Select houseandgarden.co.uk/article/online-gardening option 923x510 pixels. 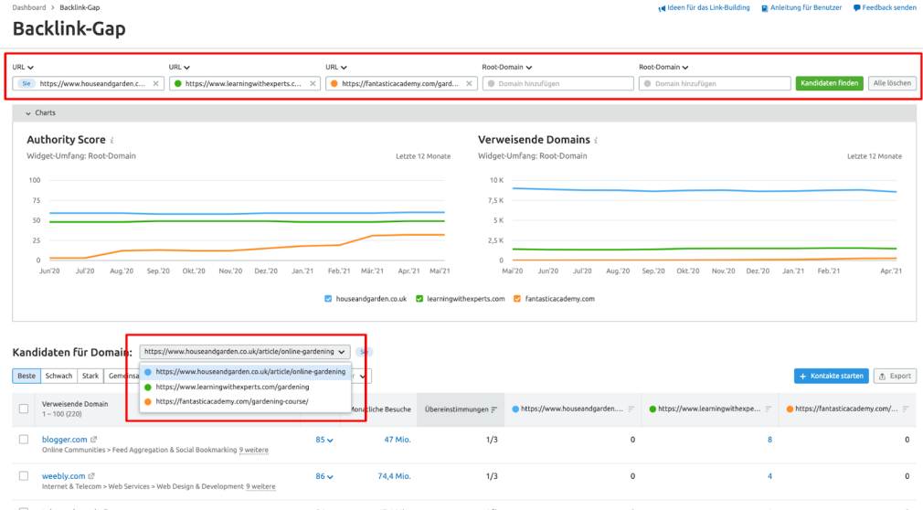coord(245,372)
